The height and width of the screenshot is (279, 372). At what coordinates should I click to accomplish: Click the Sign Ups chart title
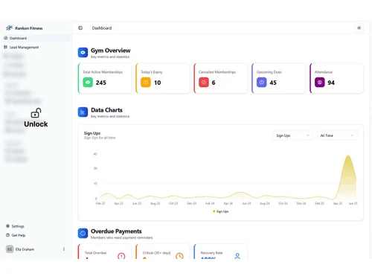point(92,133)
